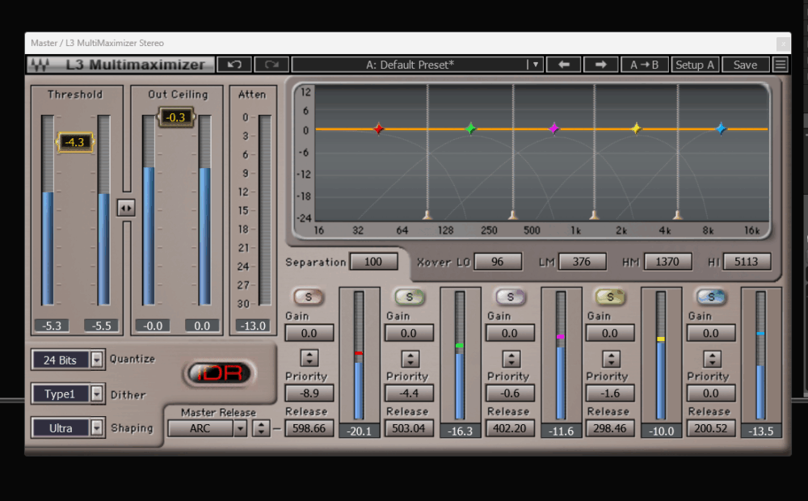Click the Threshold slider handle showing -4.3
This screenshot has height=501, width=808.
coord(75,142)
